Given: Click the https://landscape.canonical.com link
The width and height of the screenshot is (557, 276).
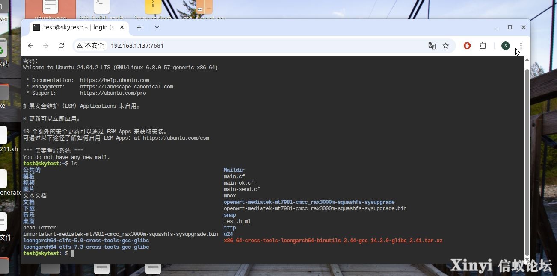Looking at the screenshot, I should click(x=126, y=87).
